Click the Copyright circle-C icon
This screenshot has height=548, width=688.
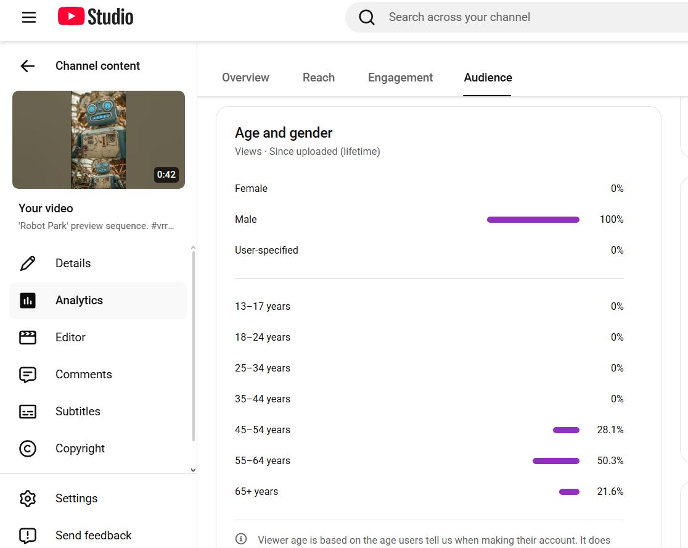(x=28, y=448)
